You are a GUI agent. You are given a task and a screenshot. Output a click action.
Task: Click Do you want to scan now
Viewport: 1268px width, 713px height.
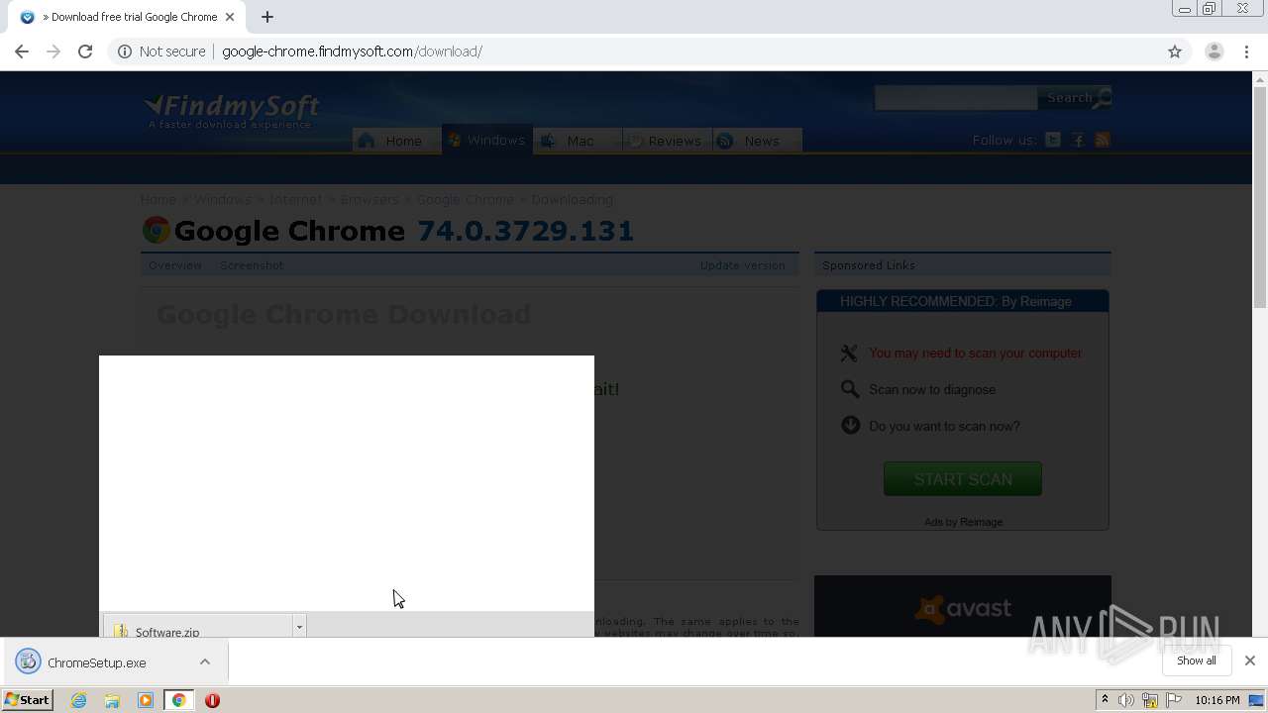(x=944, y=426)
